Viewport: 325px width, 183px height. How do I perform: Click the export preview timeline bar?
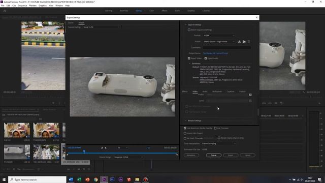(x=122, y=153)
